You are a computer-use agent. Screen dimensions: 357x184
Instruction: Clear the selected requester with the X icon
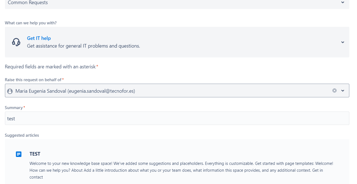pyautogui.click(x=334, y=90)
